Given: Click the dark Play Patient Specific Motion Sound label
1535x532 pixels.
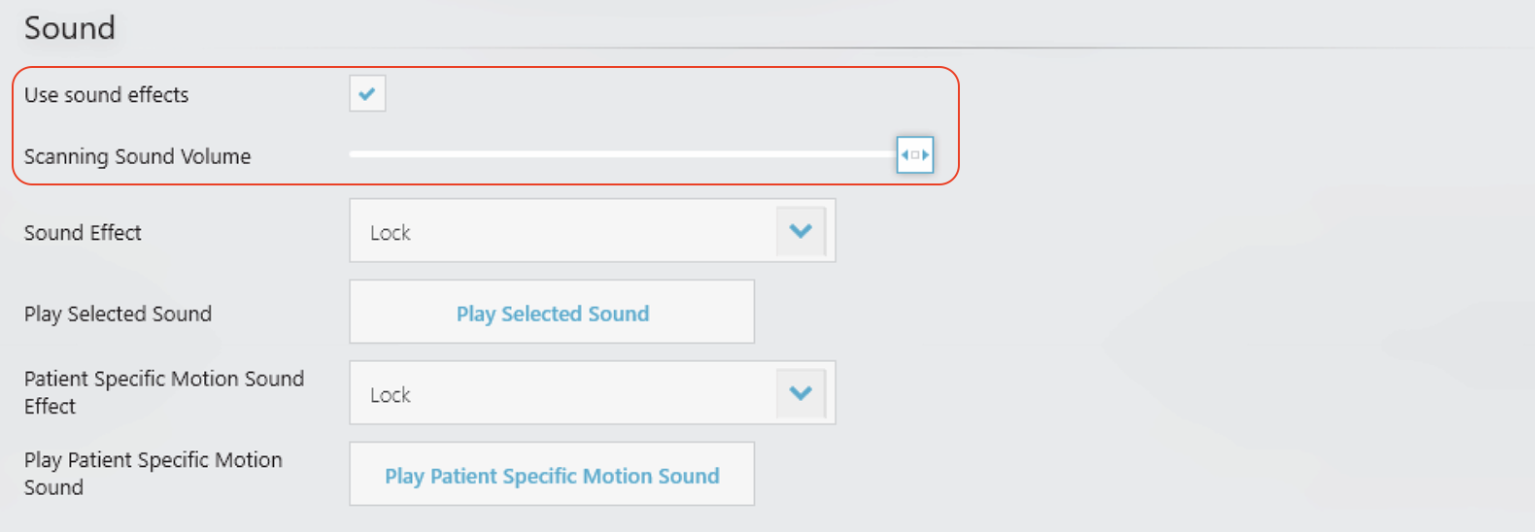Looking at the screenshot, I should pos(153,473).
